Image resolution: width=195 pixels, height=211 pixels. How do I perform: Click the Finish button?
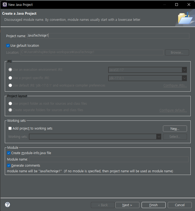point(153,205)
